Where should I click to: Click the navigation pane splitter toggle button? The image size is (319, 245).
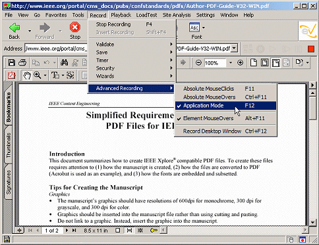20,231
